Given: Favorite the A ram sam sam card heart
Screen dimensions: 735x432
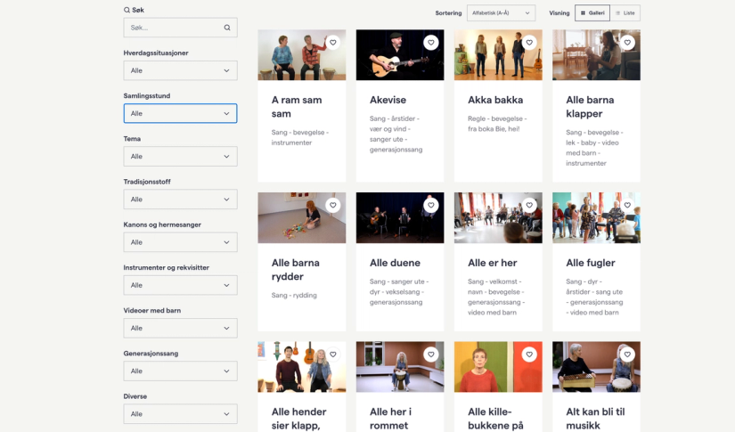Looking at the screenshot, I should (333, 43).
